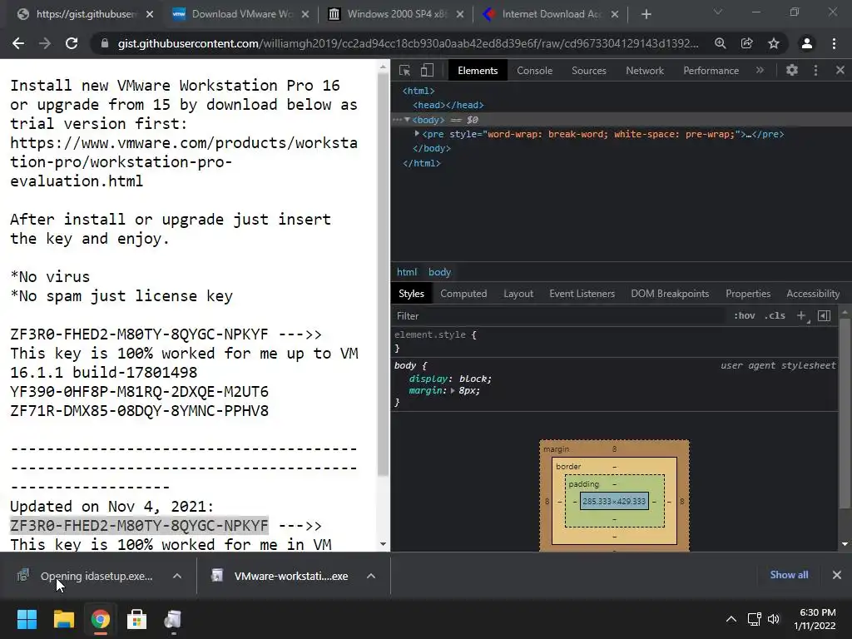The image size is (852, 639).
Task: Add a new style rule plus icon
Action: coord(801,315)
